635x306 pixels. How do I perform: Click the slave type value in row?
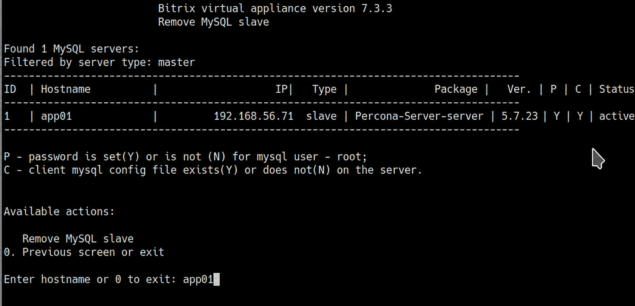point(321,116)
